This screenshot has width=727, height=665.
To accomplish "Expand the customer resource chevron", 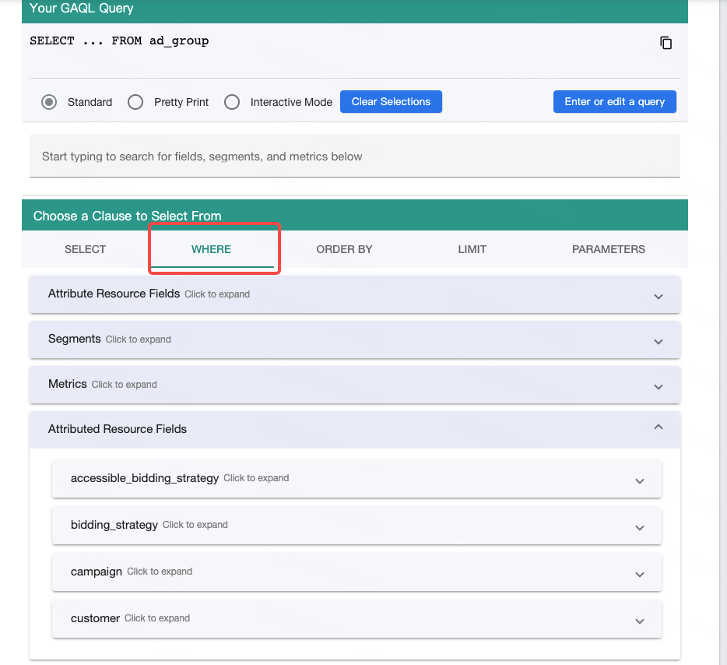I will click(x=640, y=621).
